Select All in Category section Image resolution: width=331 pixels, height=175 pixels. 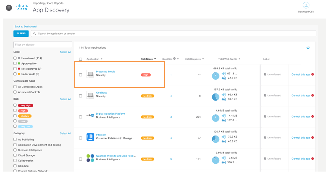[x=65, y=133]
